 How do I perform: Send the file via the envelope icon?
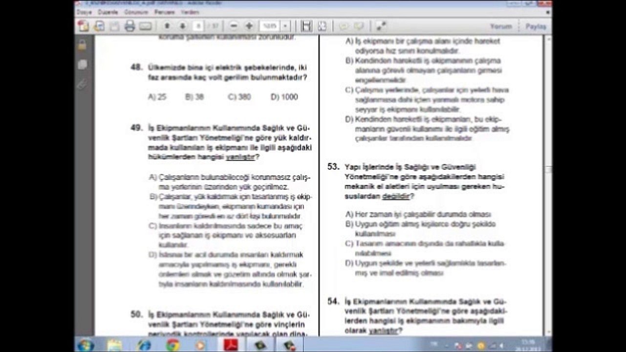coord(145,26)
